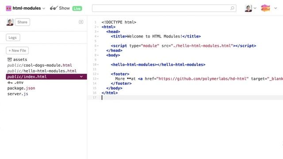This screenshot has width=283, height=159.
Task: Open public/hello-html-modules.html file
Action: [x=42, y=71]
